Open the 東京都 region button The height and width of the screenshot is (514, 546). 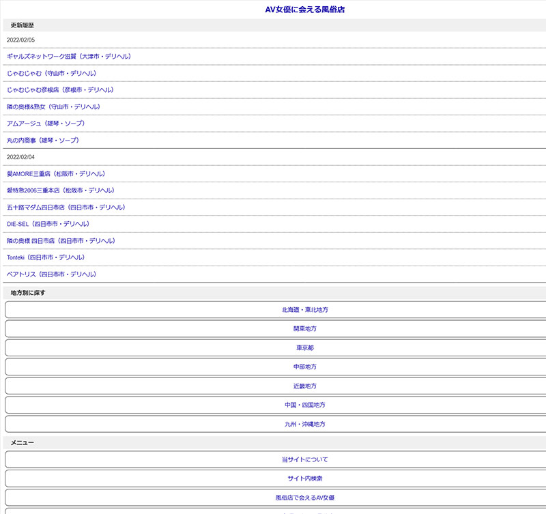coord(305,348)
